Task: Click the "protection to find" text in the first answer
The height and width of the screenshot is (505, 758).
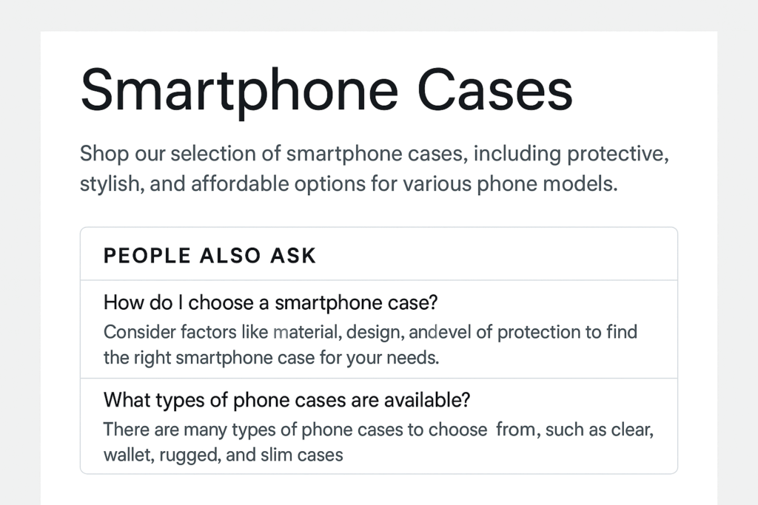Action: point(567,332)
